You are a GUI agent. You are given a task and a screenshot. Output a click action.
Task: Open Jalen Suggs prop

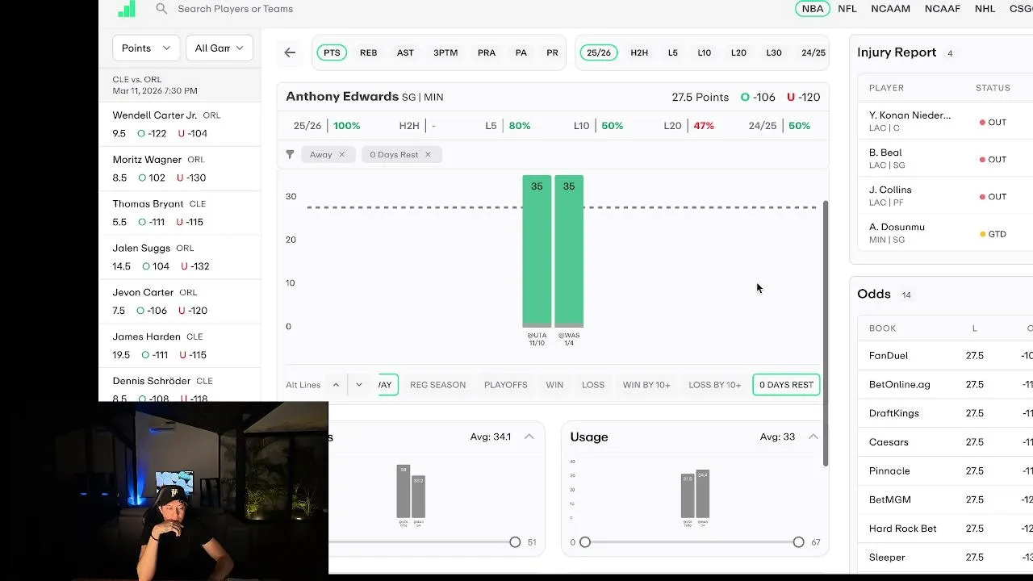point(180,257)
